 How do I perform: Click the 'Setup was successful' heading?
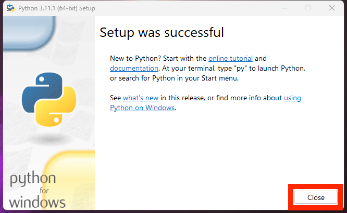(162, 33)
